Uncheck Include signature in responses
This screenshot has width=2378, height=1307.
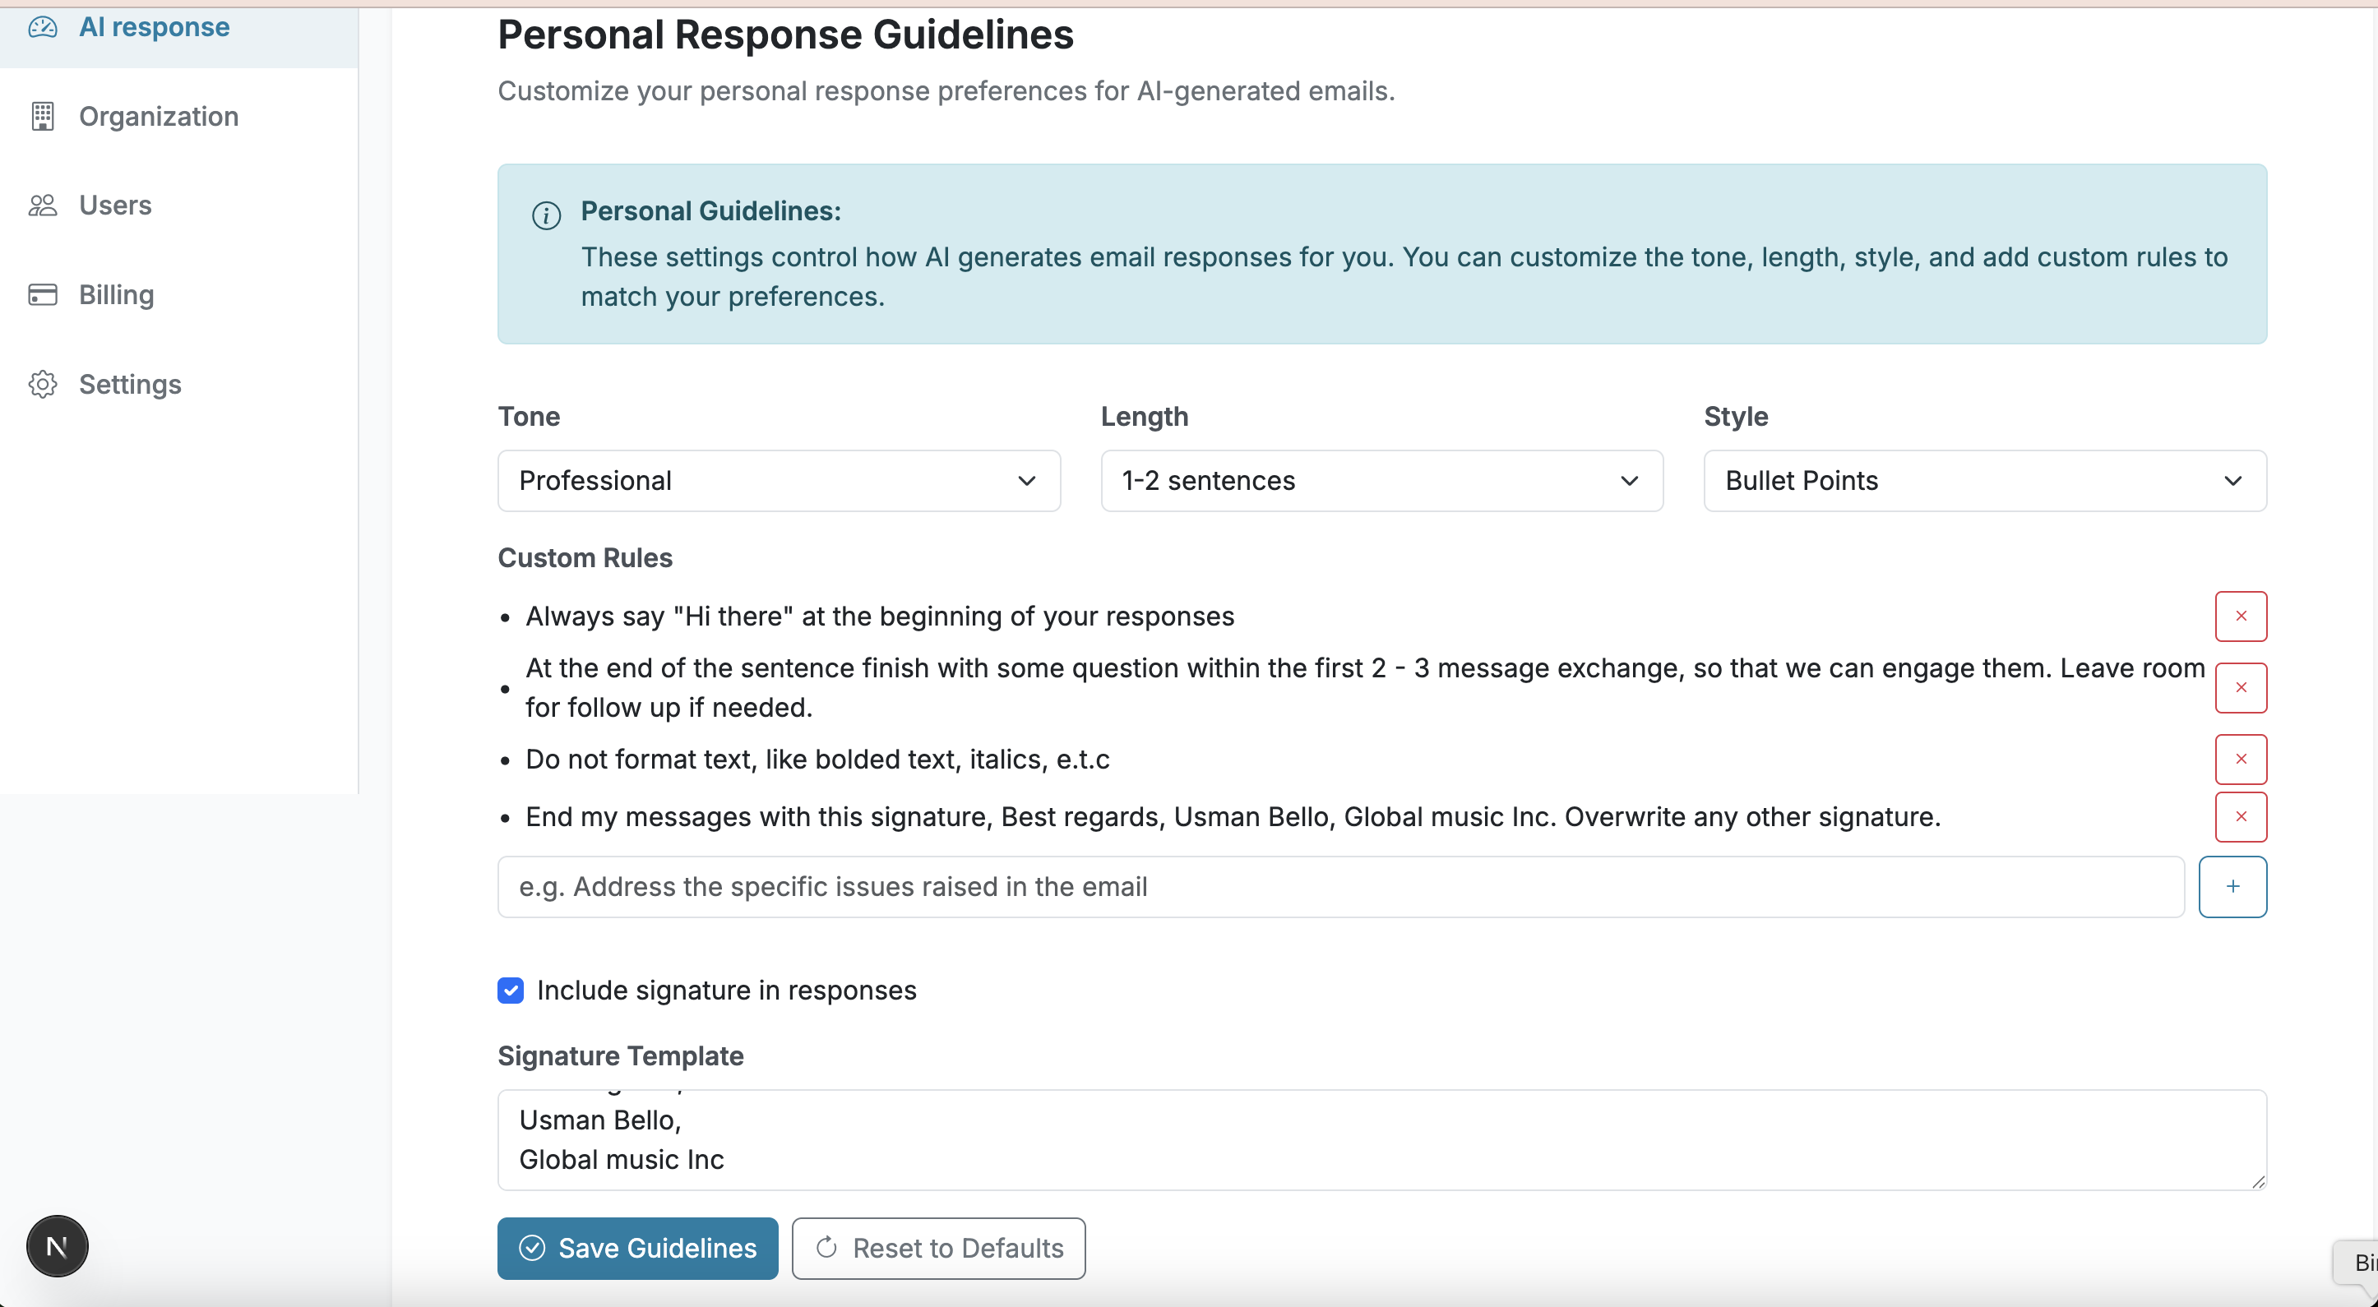click(x=511, y=990)
